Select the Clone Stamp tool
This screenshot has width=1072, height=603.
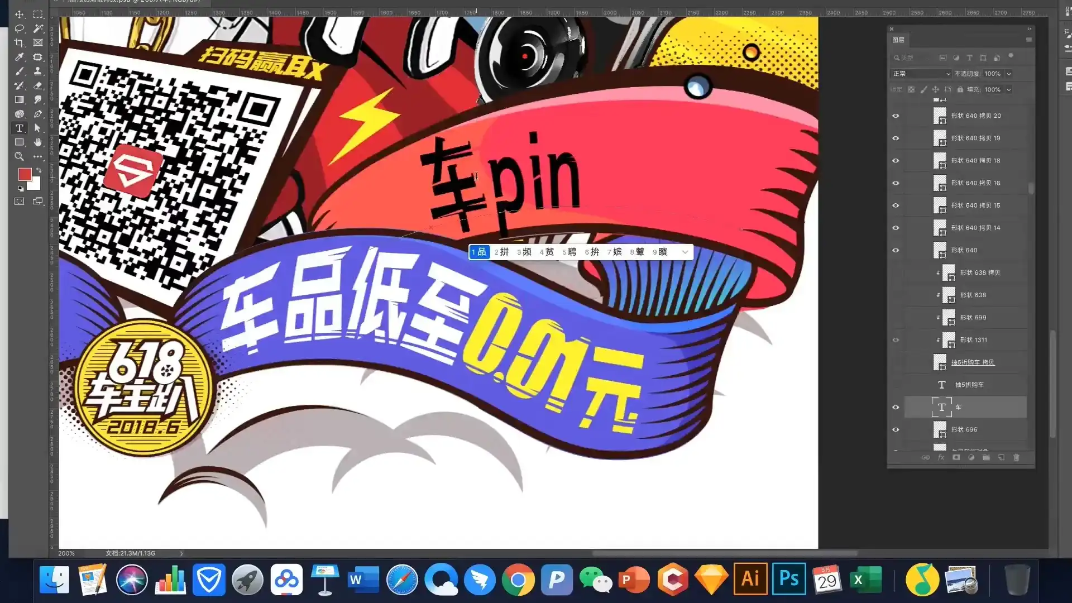click(x=38, y=71)
